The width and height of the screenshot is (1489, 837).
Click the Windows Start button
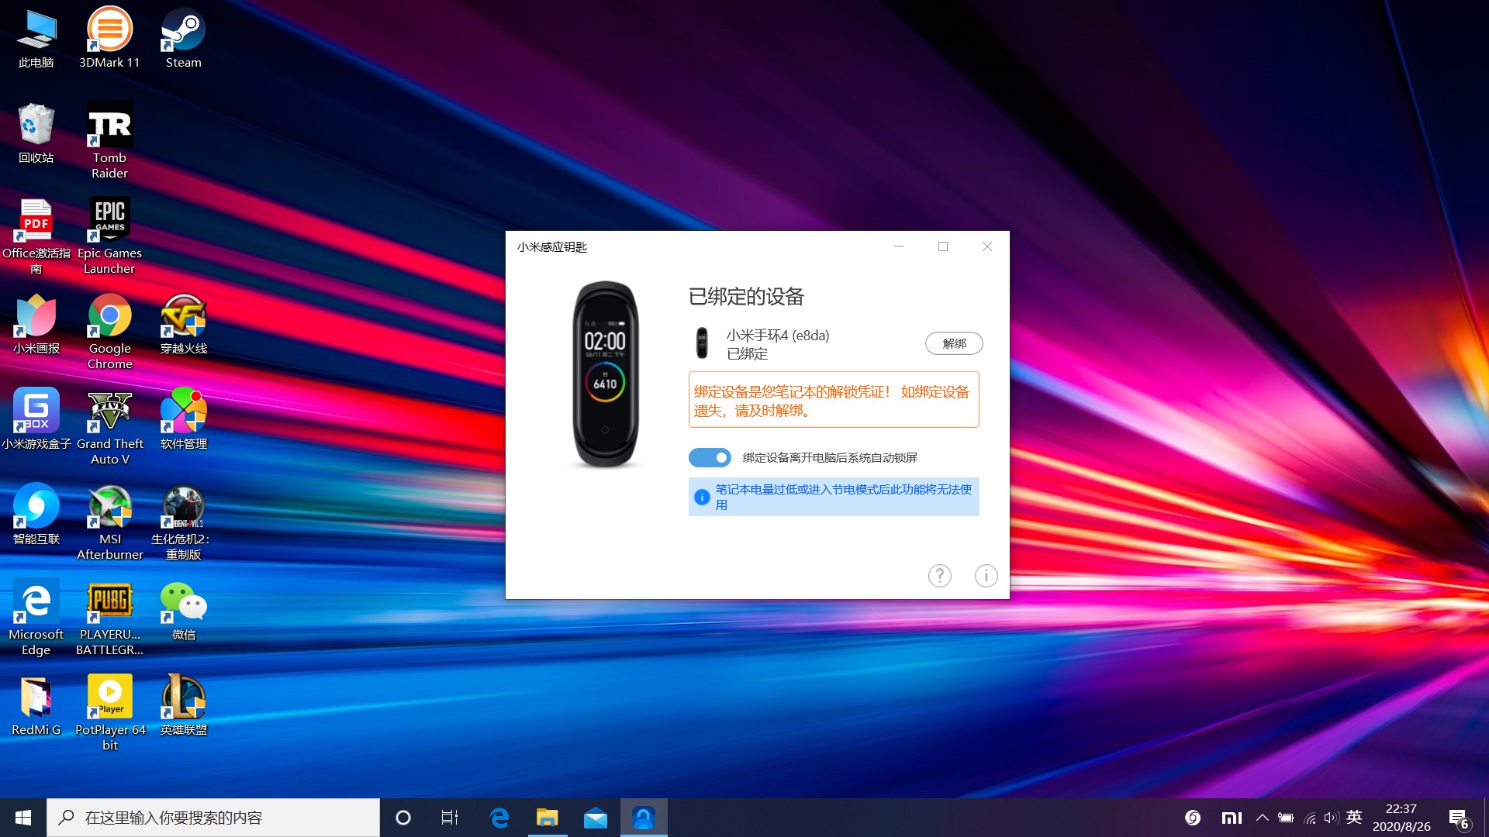coord(23,818)
